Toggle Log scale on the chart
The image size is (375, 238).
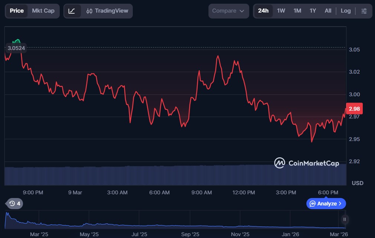345,11
